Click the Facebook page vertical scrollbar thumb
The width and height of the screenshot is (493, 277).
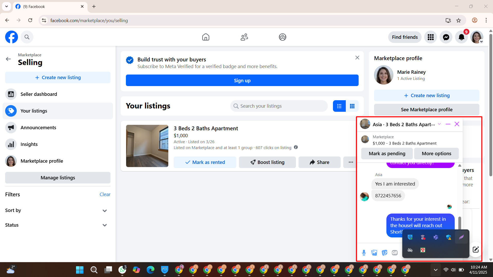click(x=491, y=105)
